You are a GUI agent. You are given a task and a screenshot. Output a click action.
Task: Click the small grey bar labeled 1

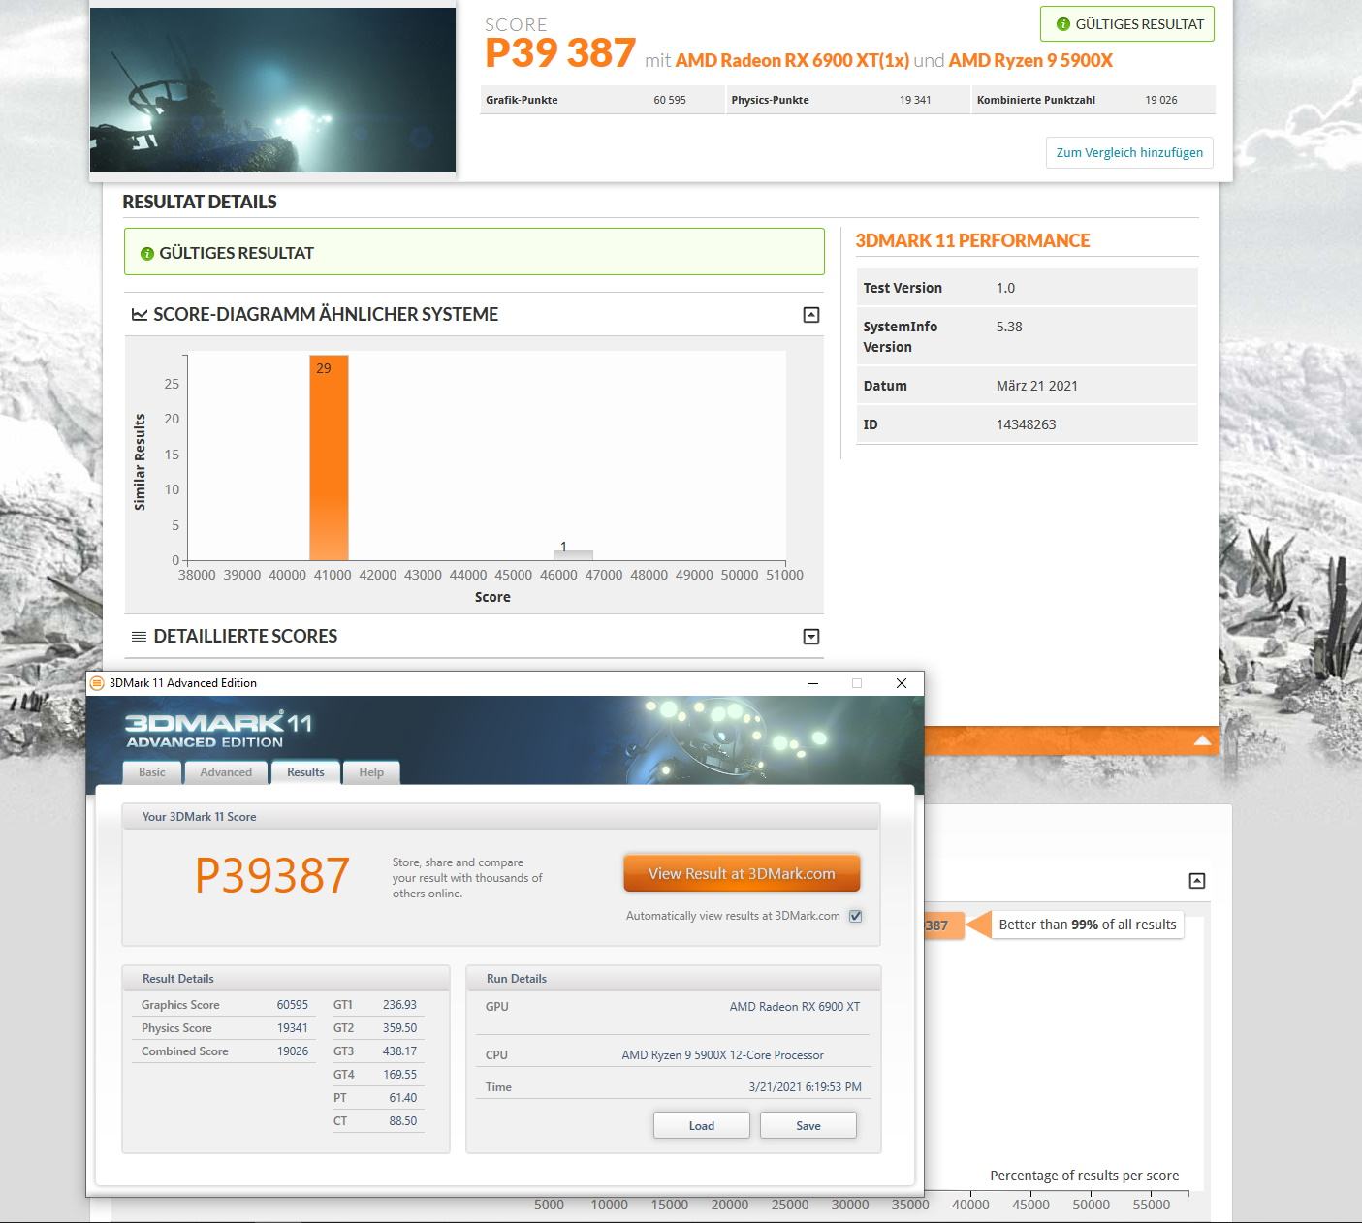[x=573, y=554]
